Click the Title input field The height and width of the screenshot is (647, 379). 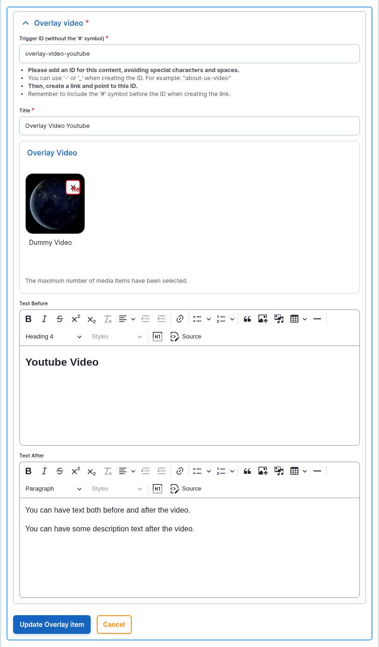point(189,126)
